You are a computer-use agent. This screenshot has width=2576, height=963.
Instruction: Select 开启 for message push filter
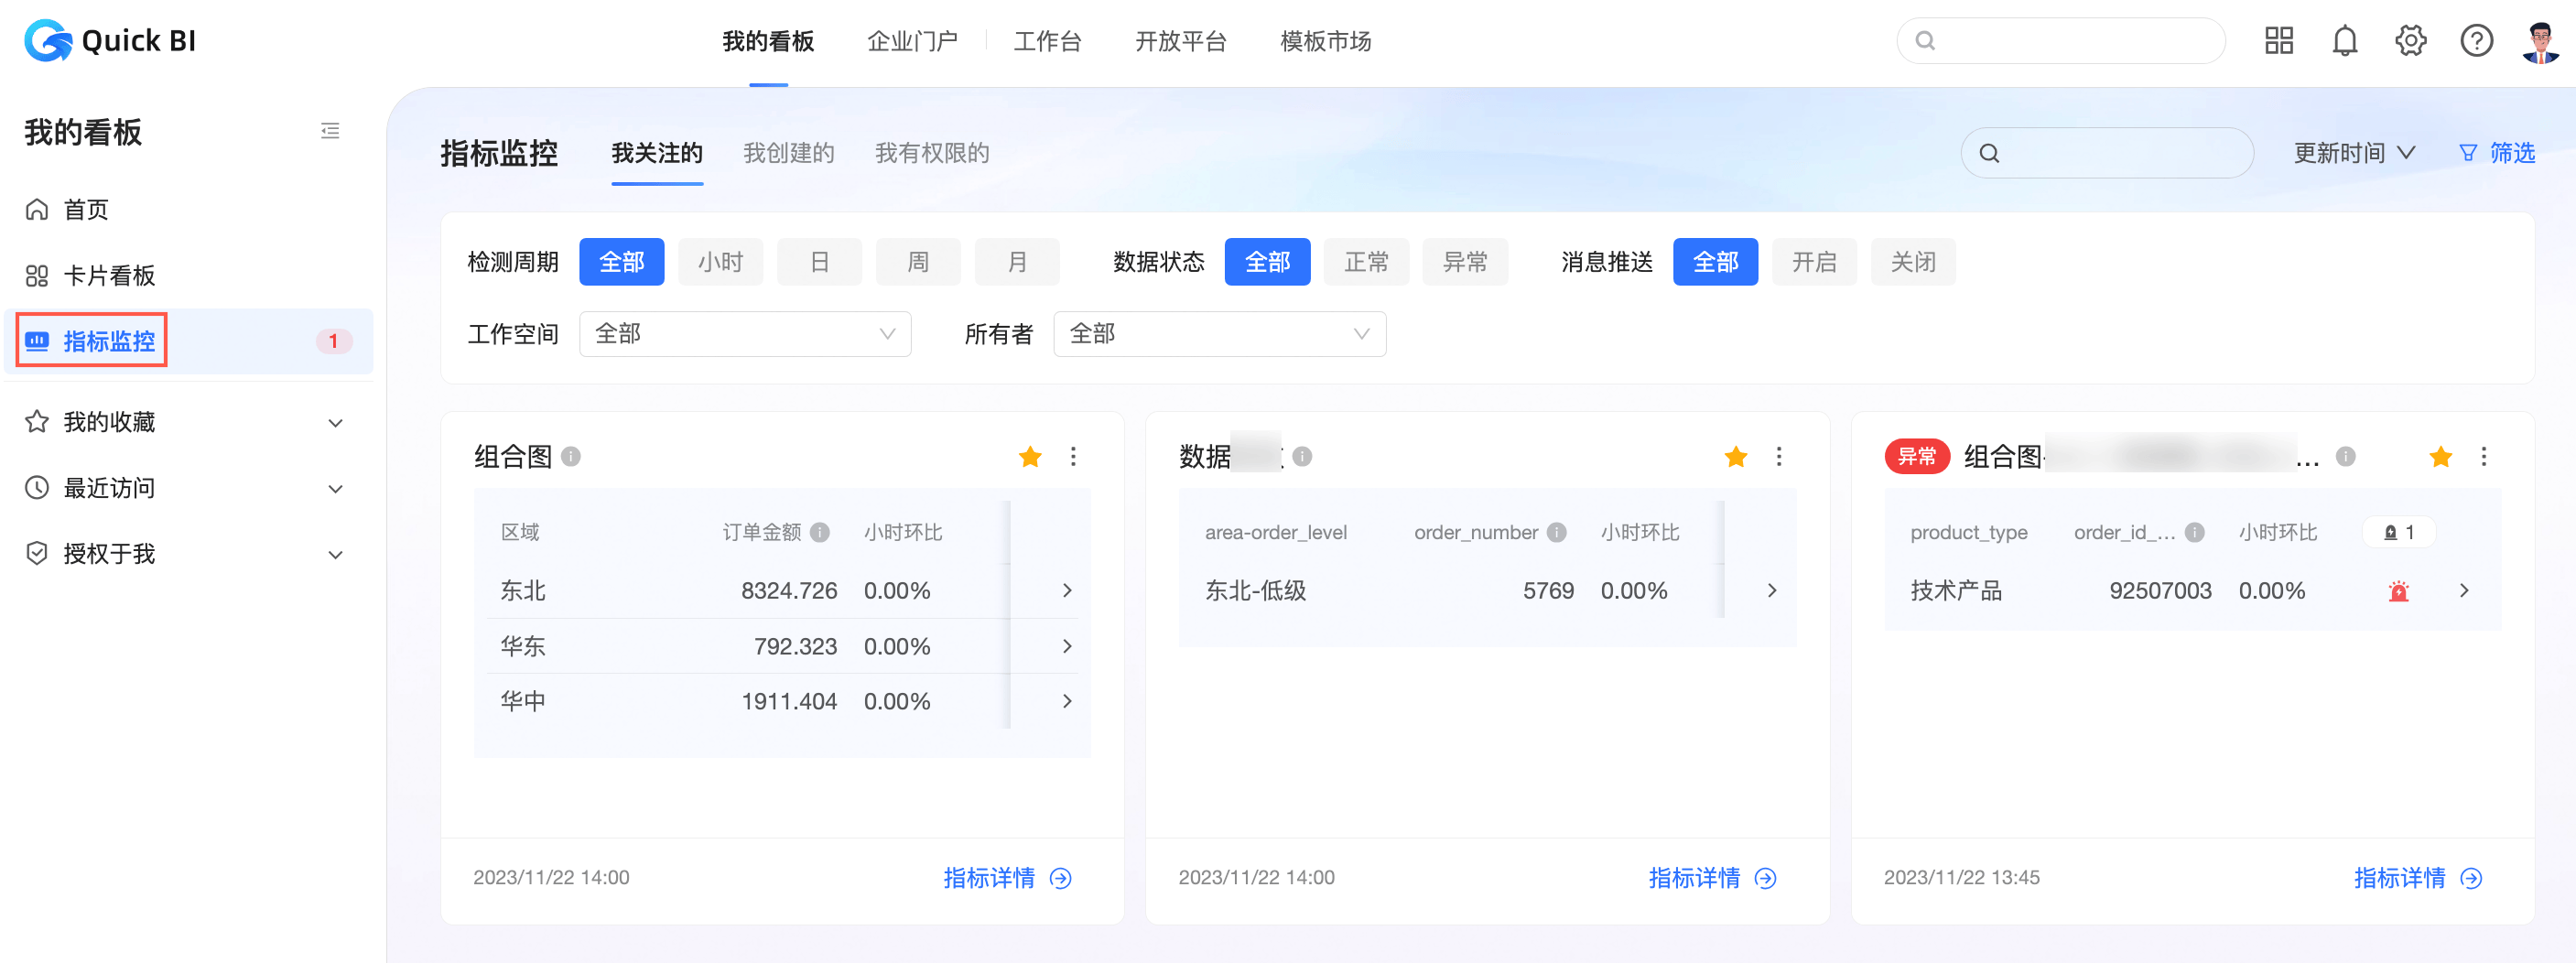[1813, 262]
